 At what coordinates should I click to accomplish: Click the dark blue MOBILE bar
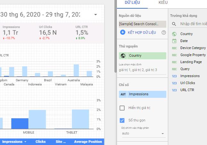pos(20,123)
